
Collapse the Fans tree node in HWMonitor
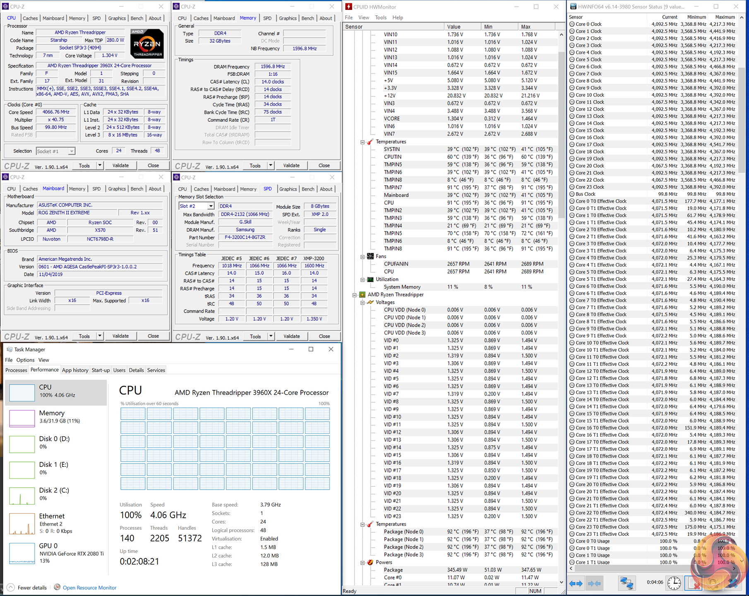[x=362, y=257]
